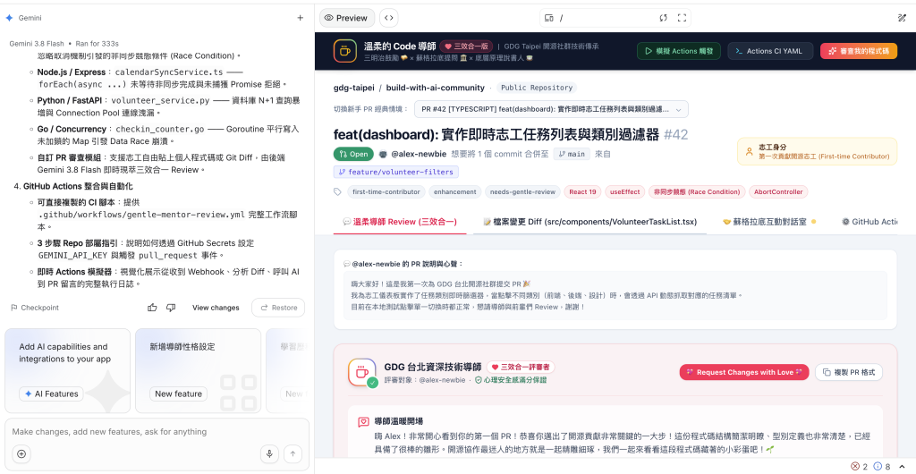
Task: Click AI Features chip
Action: (51, 394)
